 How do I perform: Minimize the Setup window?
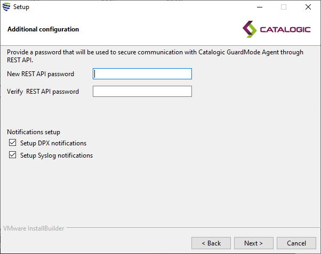pyautogui.click(x=259, y=7)
